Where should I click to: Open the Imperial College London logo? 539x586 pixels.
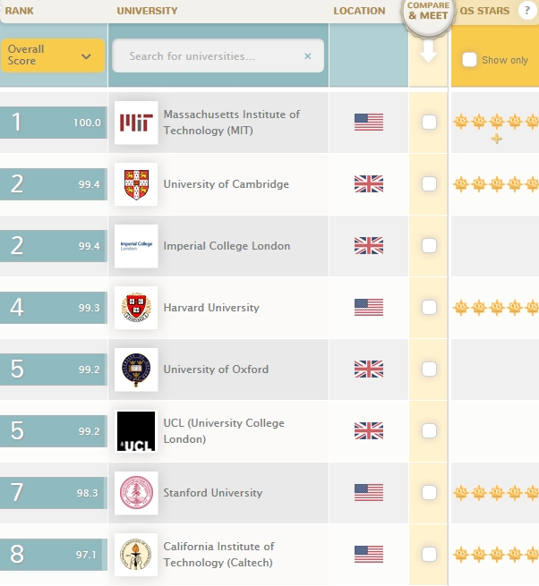[x=136, y=246]
